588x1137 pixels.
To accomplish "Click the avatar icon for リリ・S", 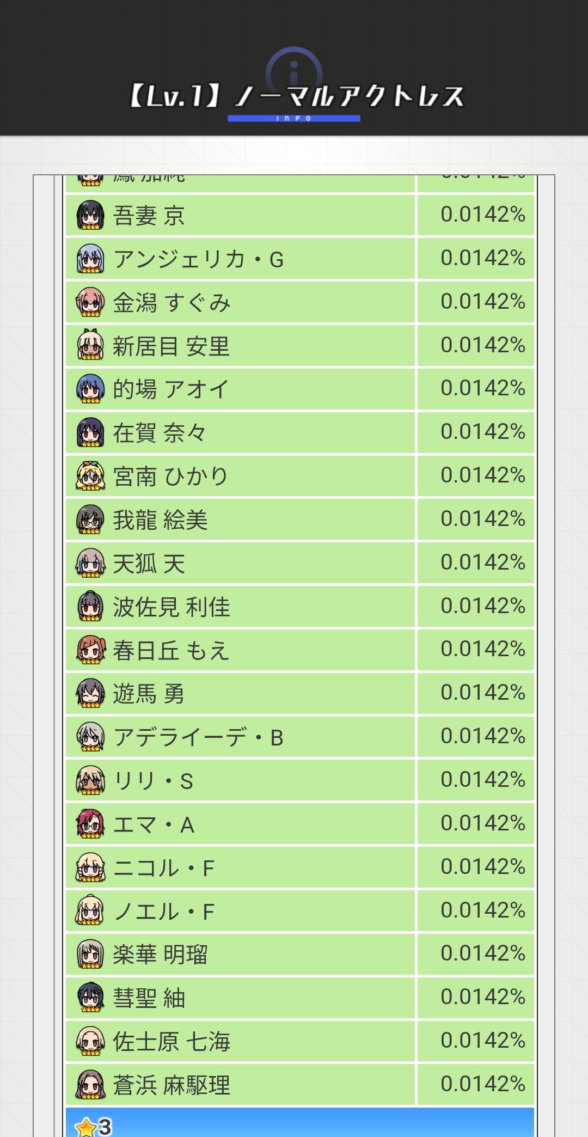I will [90, 780].
